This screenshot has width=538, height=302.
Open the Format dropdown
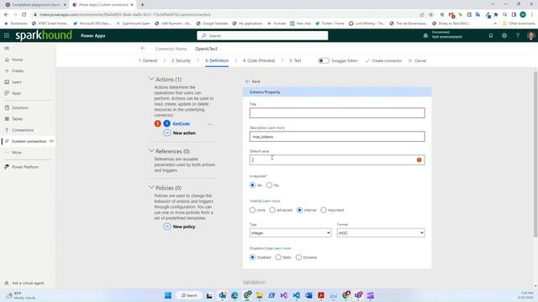point(381,233)
